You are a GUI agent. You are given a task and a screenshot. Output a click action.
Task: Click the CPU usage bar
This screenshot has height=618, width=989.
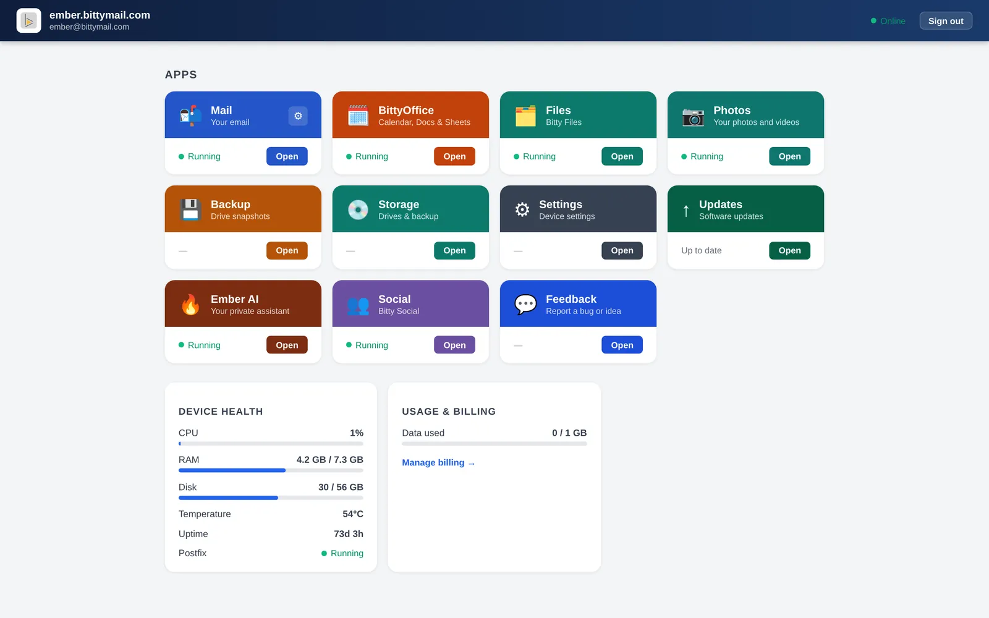coord(271,444)
